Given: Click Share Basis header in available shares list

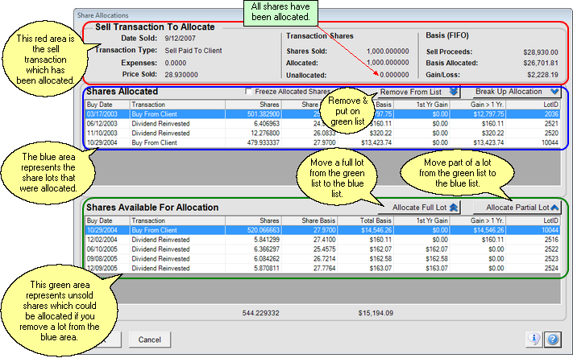Looking at the screenshot, I should tap(309, 220).
